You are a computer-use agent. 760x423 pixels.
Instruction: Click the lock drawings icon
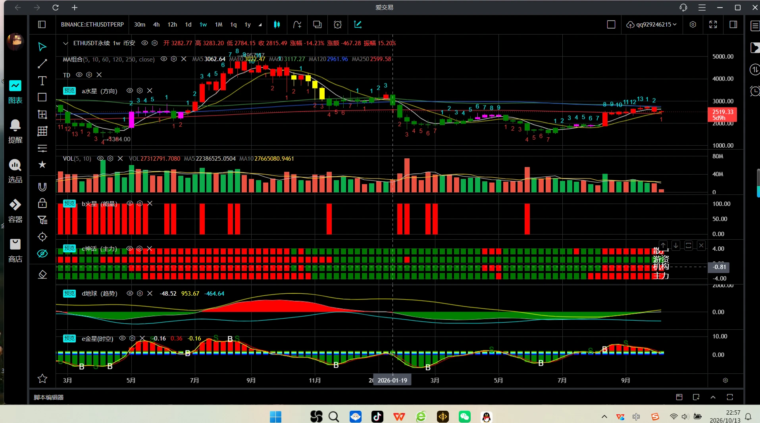click(x=42, y=204)
